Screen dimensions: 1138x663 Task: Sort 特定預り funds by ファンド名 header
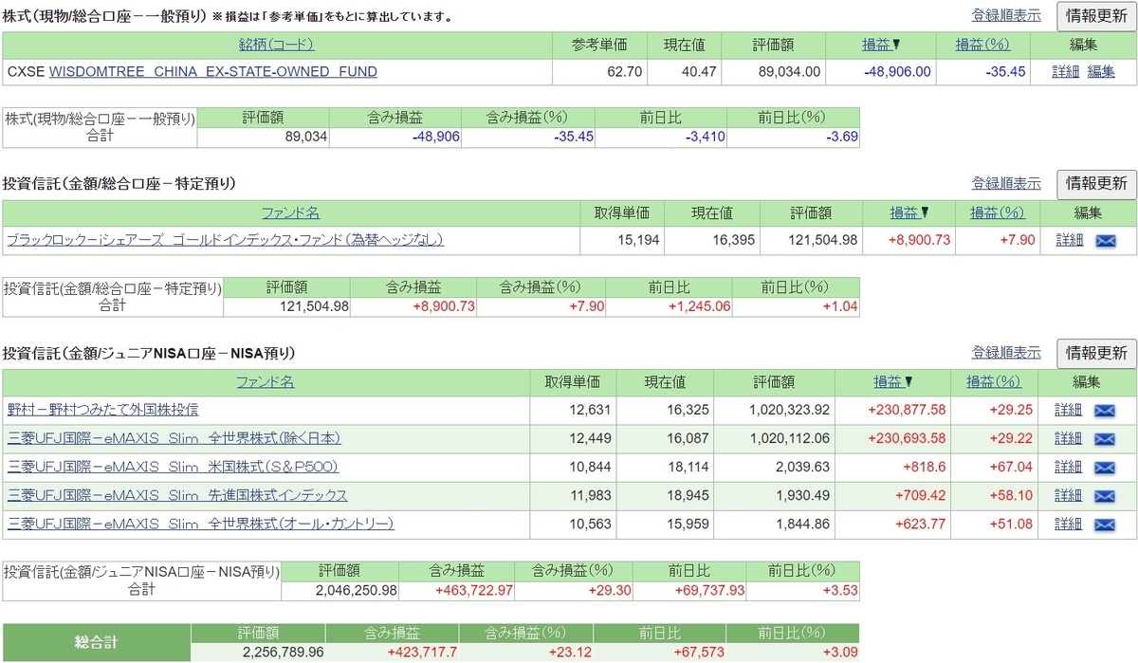pyautogui.click(x=290, y=213)
